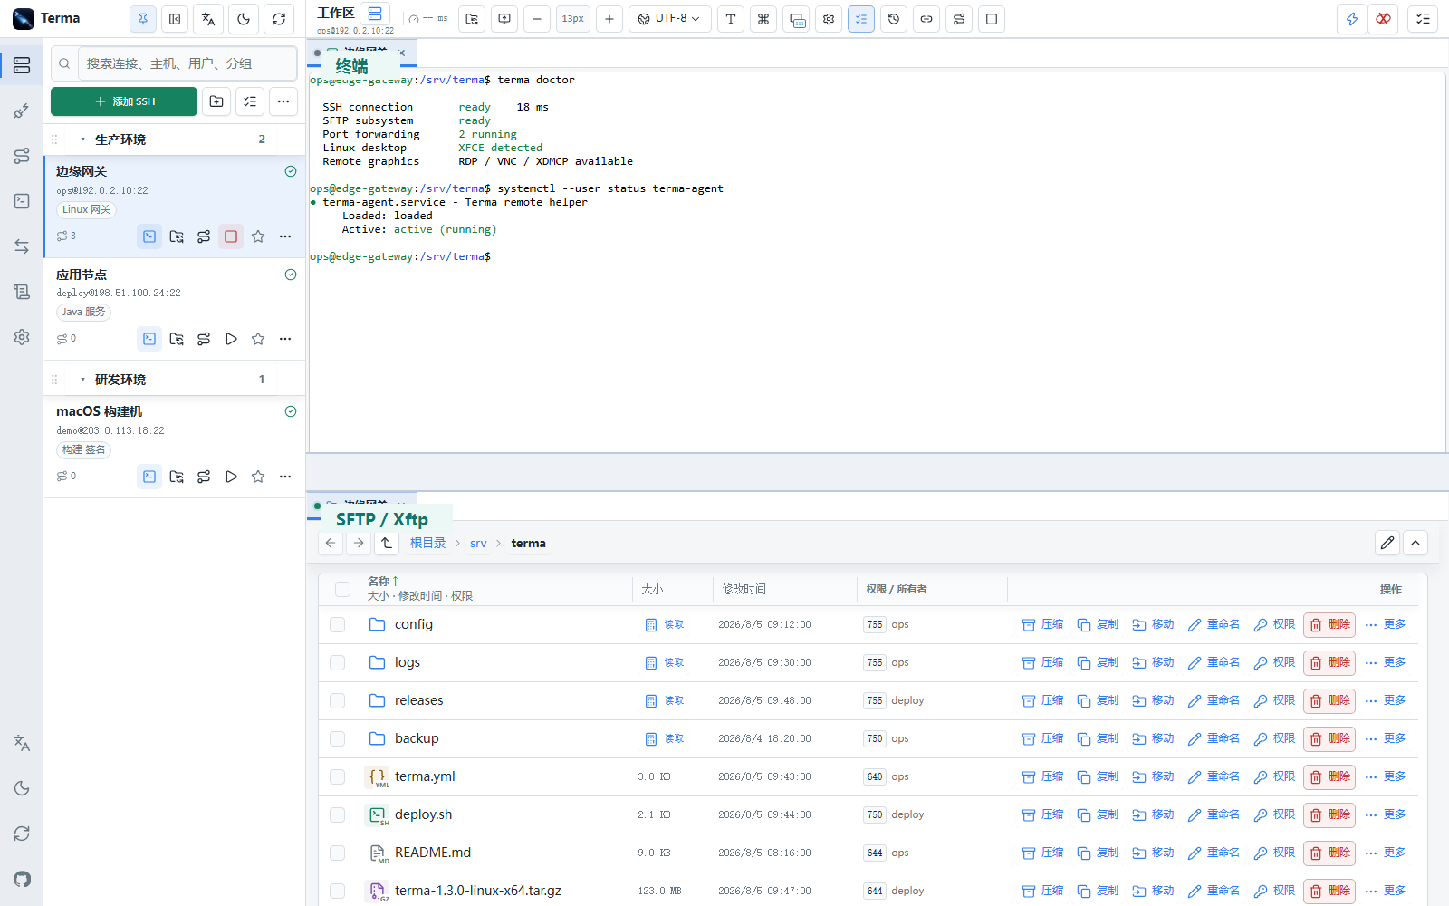
Task: Open more menu for 边缘网关
Action: pos(285,236)
